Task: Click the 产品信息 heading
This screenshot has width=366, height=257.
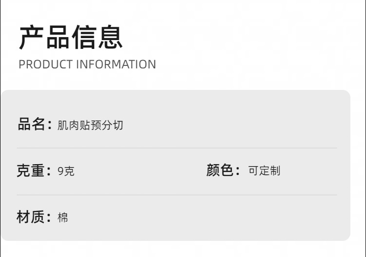Action: [71, 38]
